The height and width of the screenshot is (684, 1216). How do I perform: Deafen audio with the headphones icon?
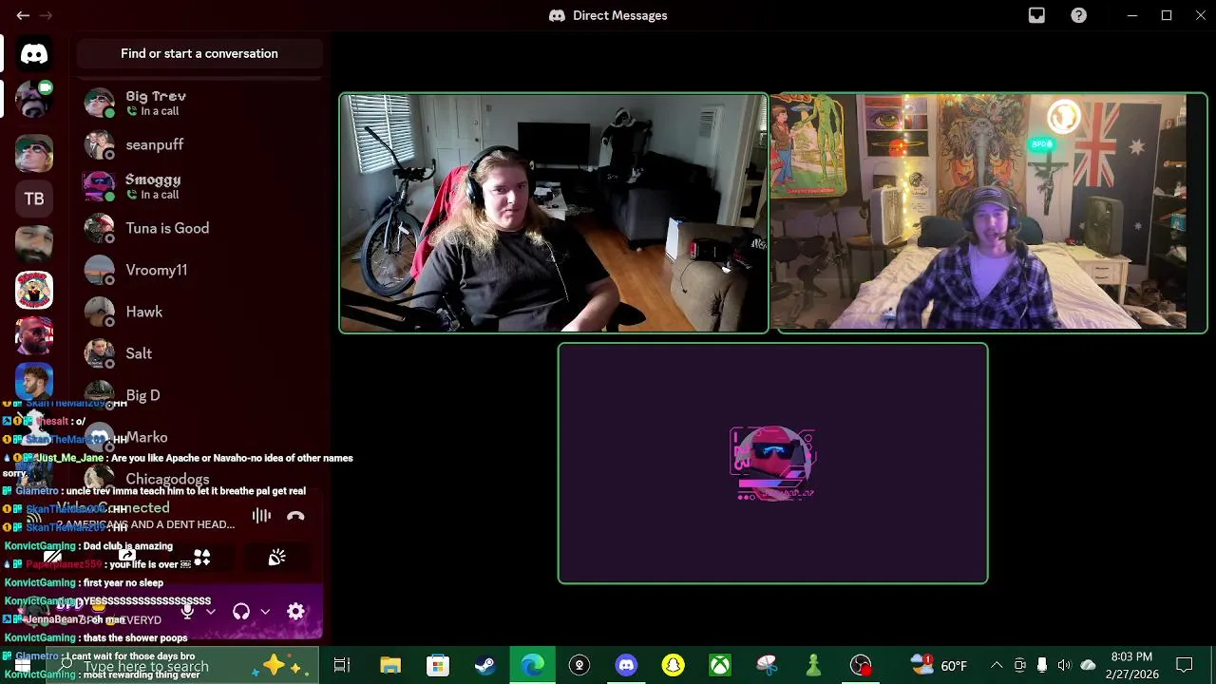click(241, 612)
